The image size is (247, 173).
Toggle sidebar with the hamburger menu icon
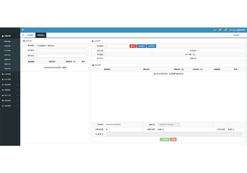23,30
